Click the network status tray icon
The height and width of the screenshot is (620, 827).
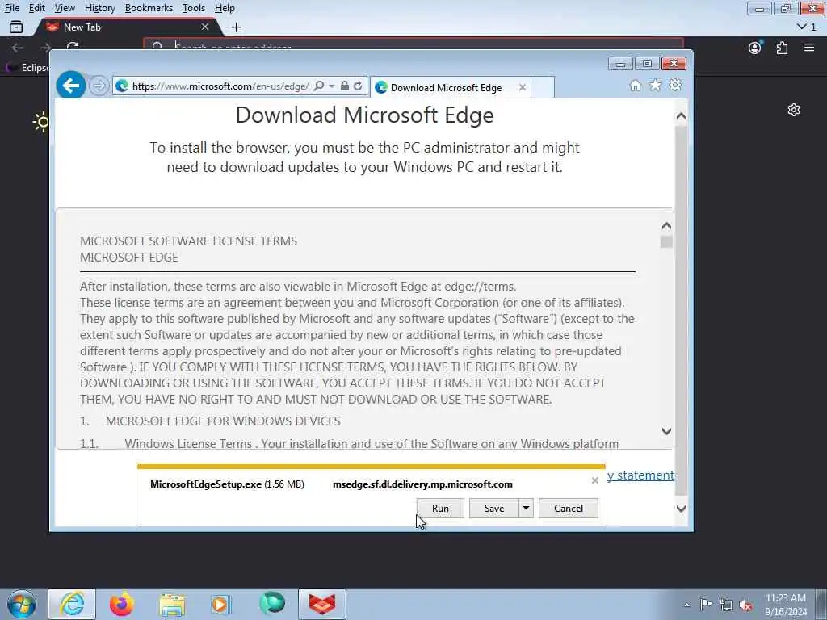coord(726,605)
